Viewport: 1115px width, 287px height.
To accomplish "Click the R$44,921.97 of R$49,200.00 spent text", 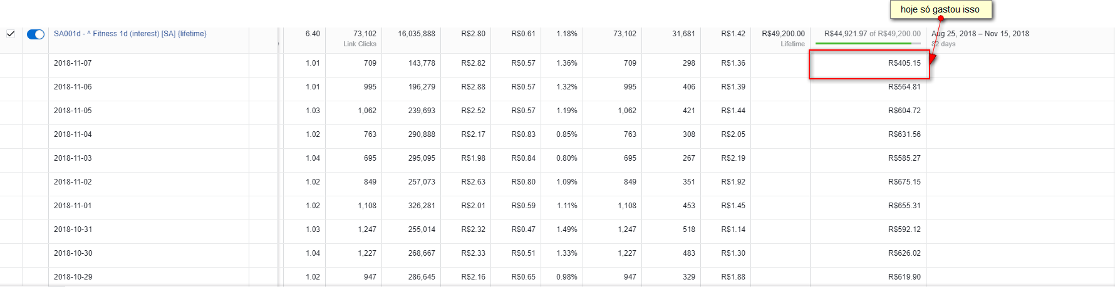I will pyautogui.click(x=872, y=34).
